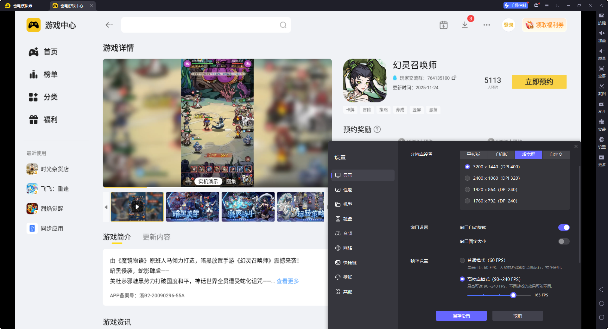Image resolution: width=608 pixels, height=329 pixels.
Task: Open the emulator hamburger menu
Action: click(547, 5)
